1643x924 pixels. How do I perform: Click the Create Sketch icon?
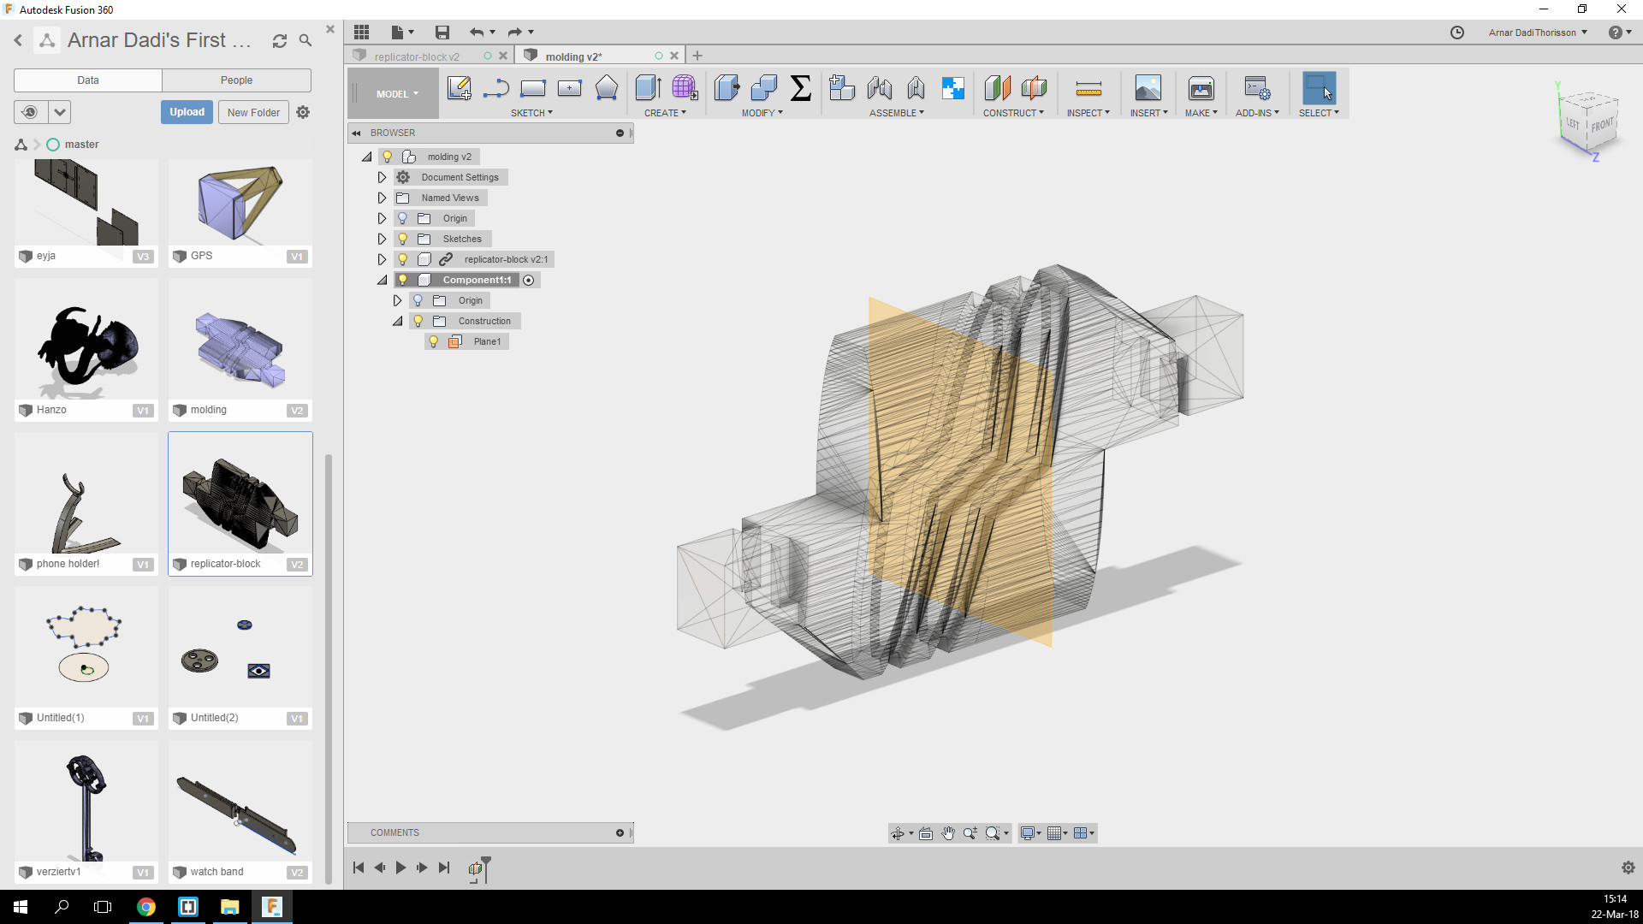459,88
